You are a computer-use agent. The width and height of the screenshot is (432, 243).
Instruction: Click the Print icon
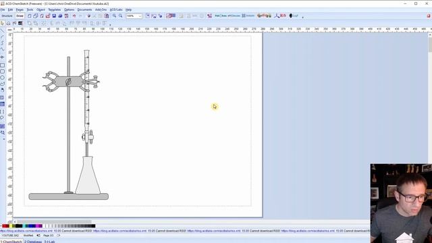(x=60, y=16)
